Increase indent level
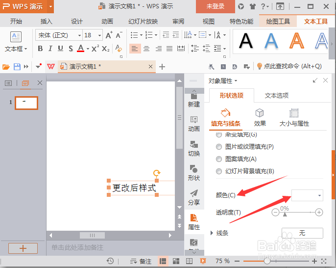This screenshot has width=336, height=268. pyautogui.click(x=176, y=35)
